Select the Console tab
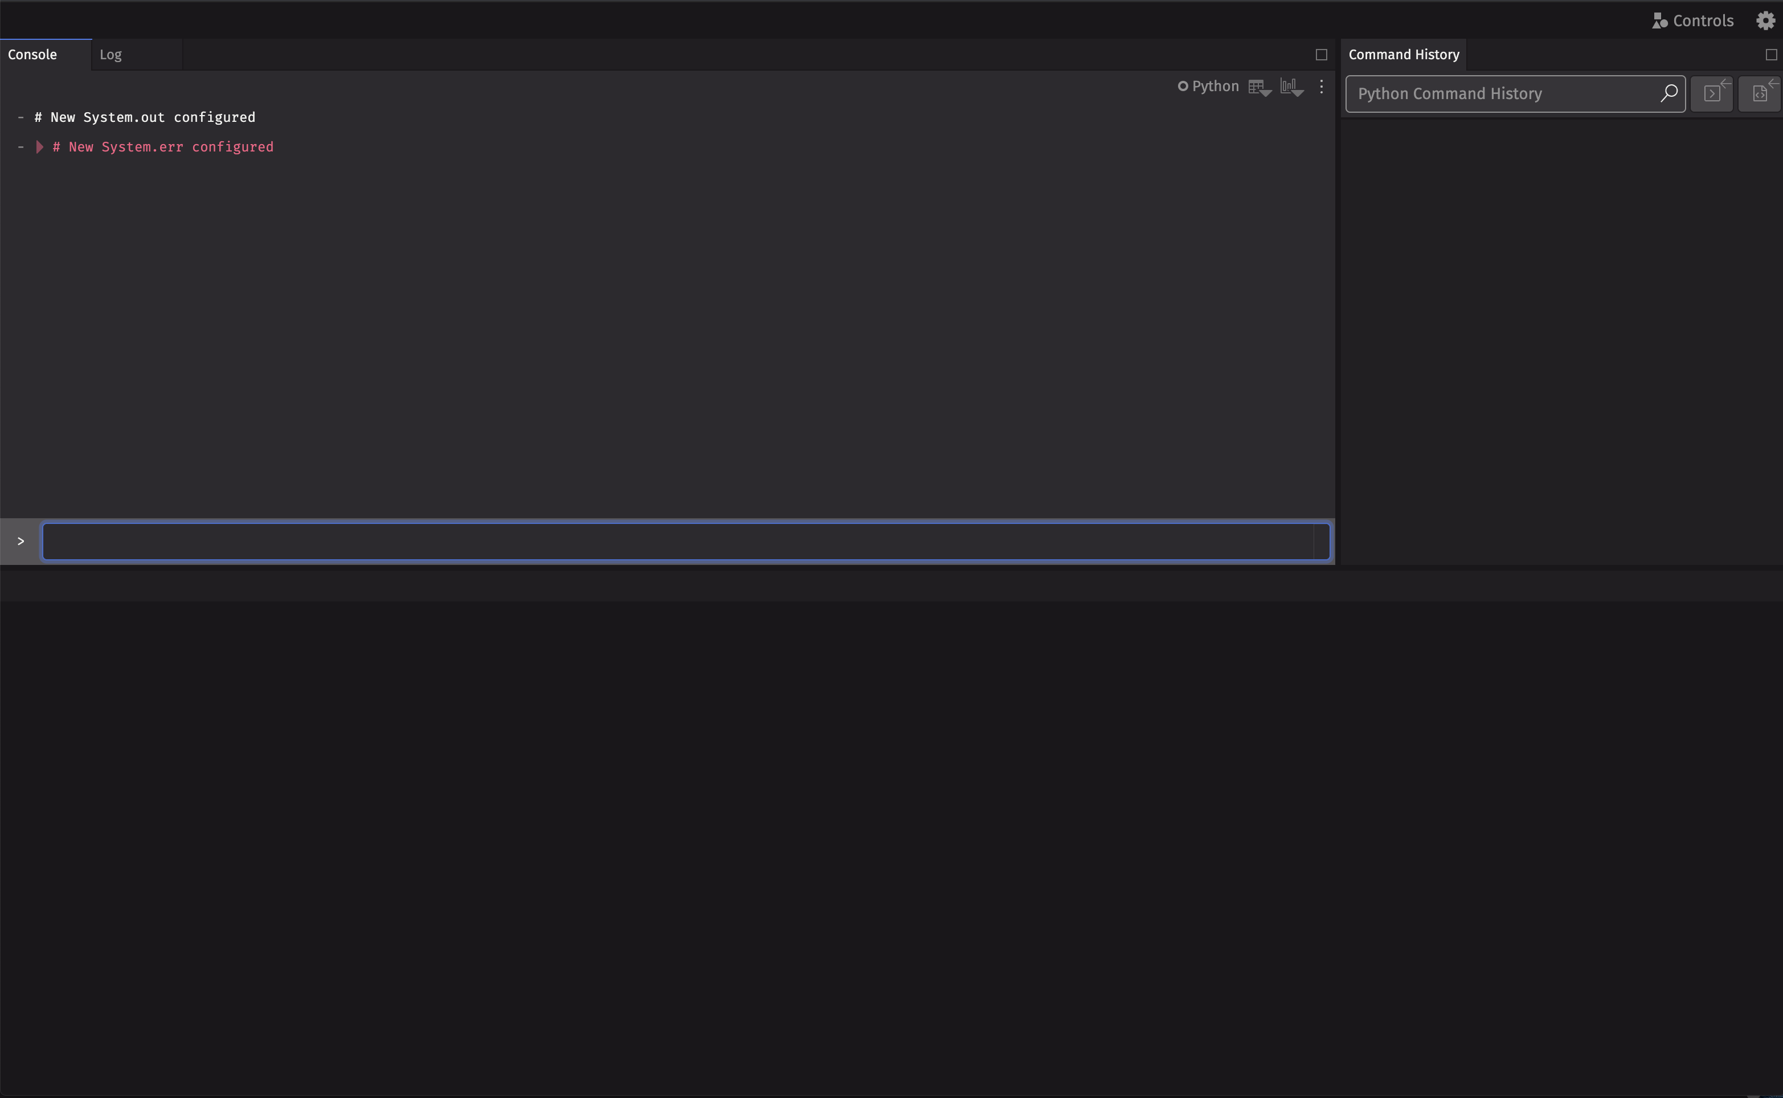The width and height of the screenshot is (1783, 1098). click(x=32, y=54)
